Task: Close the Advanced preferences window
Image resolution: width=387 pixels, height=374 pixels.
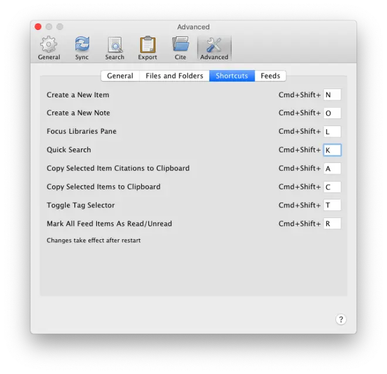Action: point(38,26)
